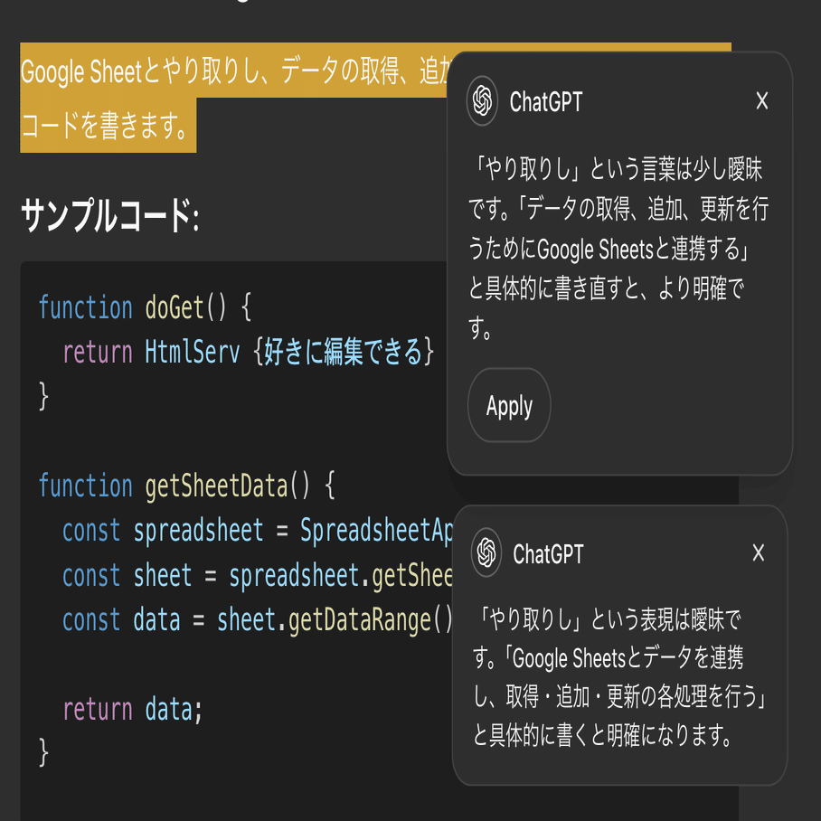Viewport: 821px width, 821px height.
Task: Click the "ChatGPT" title in lower comment
Action: [549, 553]
